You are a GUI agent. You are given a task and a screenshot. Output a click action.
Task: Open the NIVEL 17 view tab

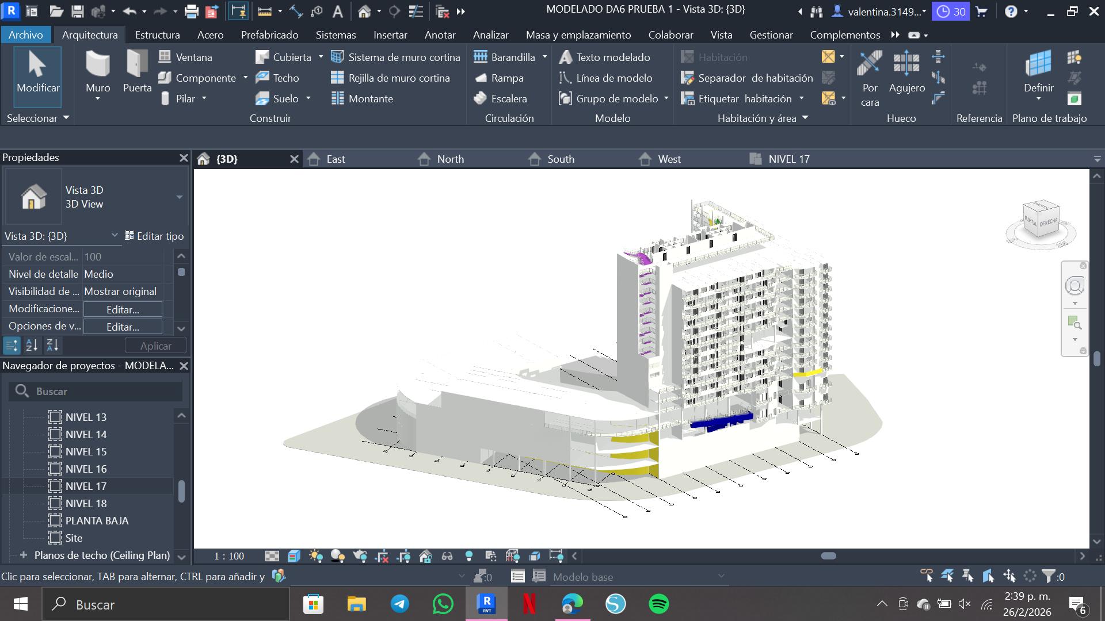[788, 159]
